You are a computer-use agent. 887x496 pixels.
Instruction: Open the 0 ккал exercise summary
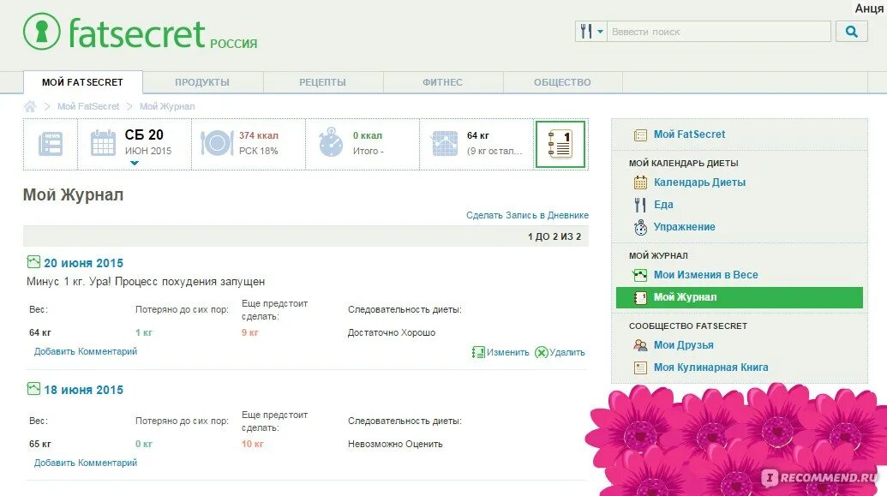coord(368,143)
